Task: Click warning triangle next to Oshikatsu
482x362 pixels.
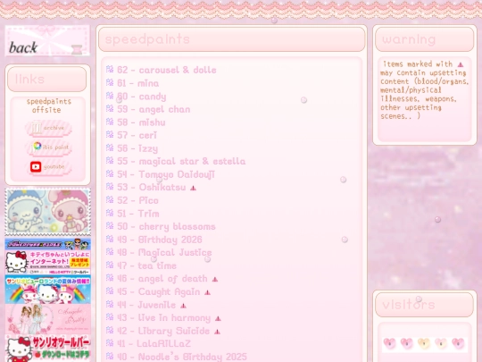Action: point(193,188)
